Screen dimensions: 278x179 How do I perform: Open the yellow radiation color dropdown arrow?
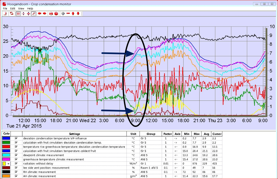click(9, 163)
